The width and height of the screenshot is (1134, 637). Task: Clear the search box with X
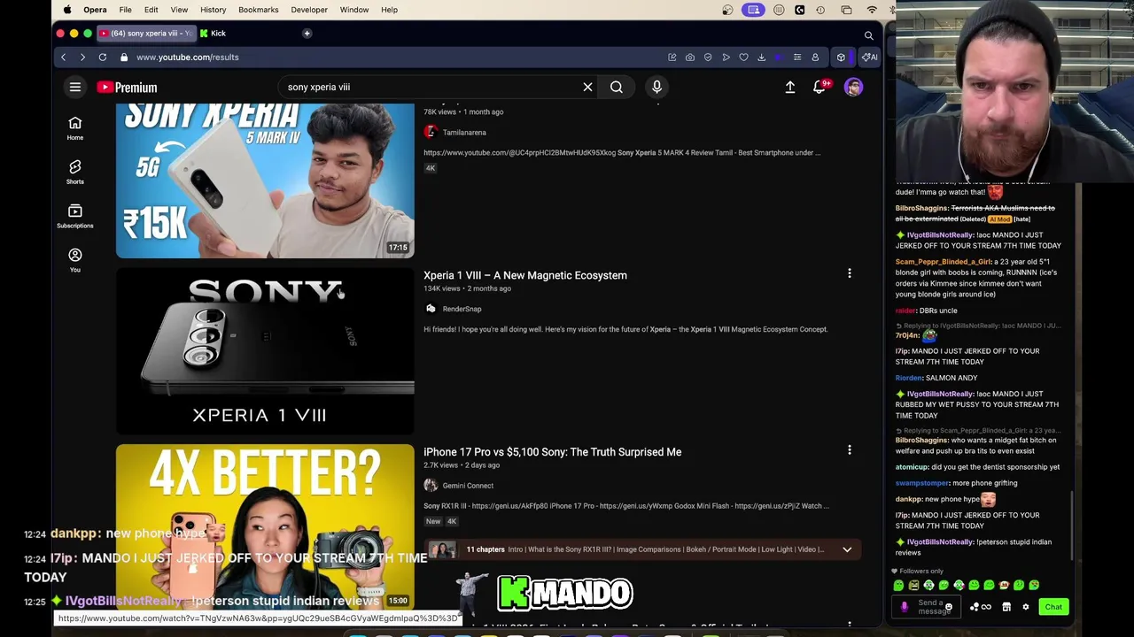click(587, 87)
